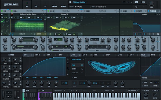This screenshot has height=100, width=161.
Task: Click the OSC mapping pencil icon
Action: click(x=138, y=90)
